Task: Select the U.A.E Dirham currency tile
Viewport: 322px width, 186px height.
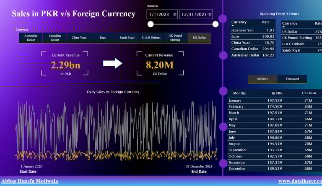Action: tap(151, 38)
